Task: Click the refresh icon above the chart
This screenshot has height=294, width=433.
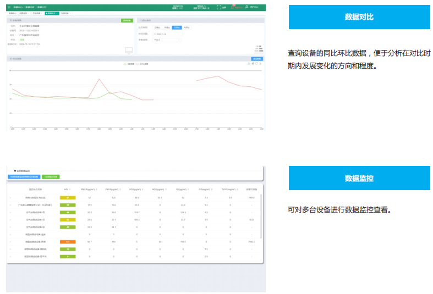Action: [257, 64]
